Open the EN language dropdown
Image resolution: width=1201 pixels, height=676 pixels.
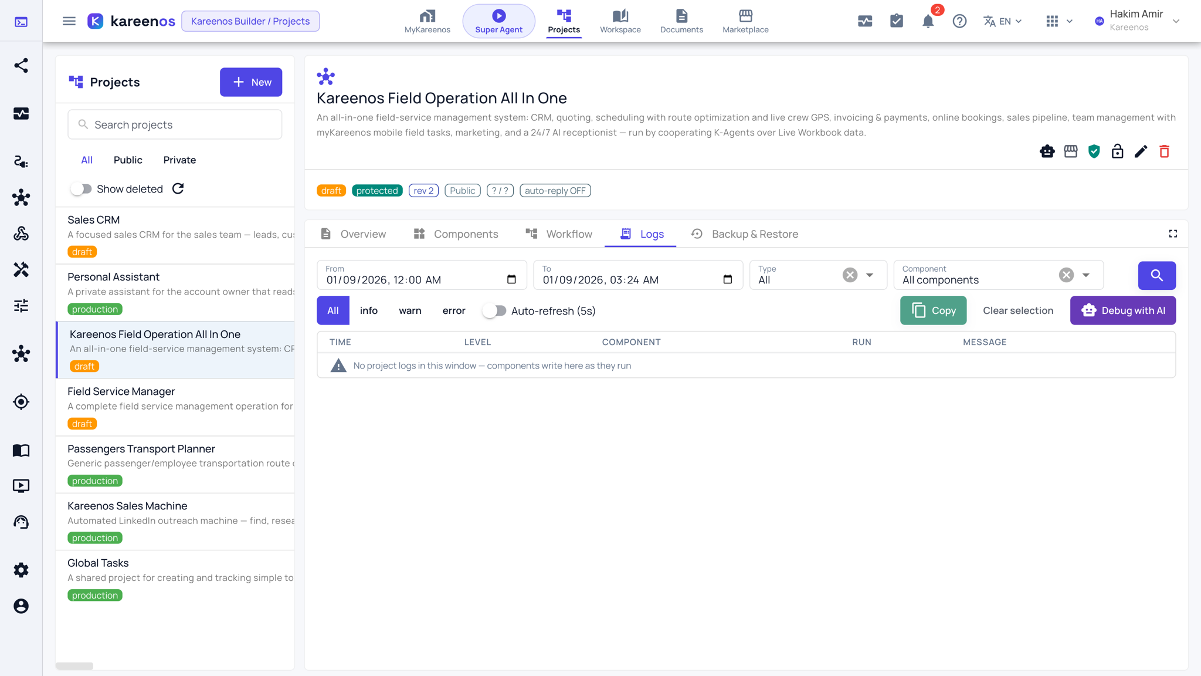1003,22
